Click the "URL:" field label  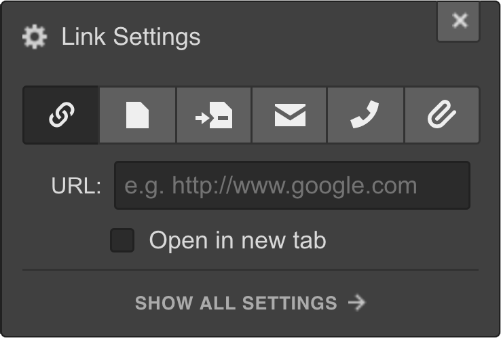pyautogui.click(x=76, y=185)
